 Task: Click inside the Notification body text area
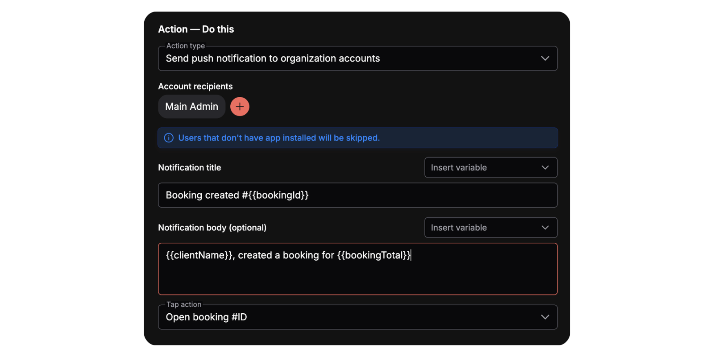click(x=357, y=269)
